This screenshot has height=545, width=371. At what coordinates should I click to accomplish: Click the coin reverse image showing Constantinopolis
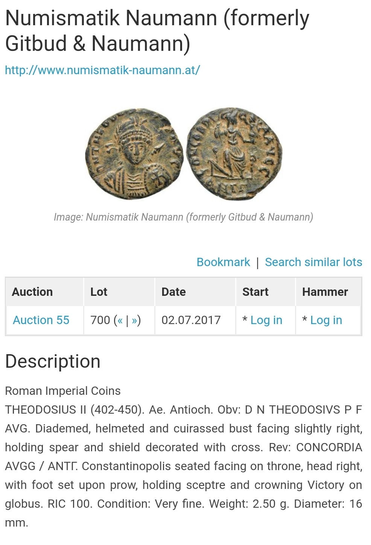234,154
